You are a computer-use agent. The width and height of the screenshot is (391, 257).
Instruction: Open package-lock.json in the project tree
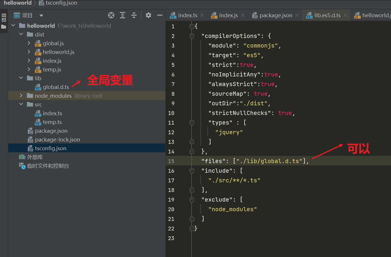[x=57, y=139]
